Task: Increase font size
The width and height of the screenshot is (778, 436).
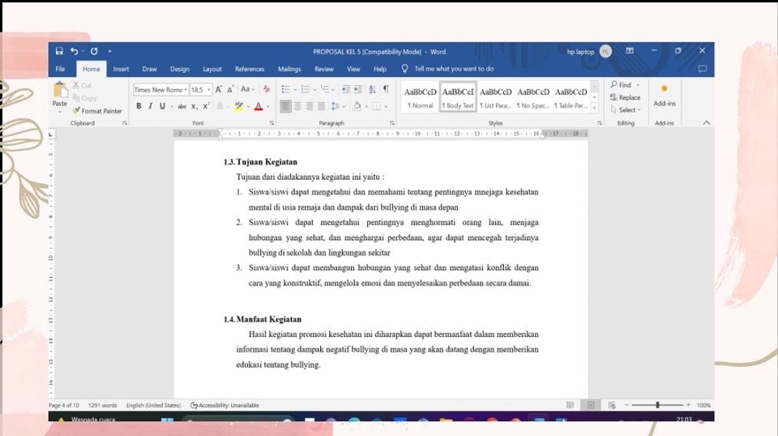Action: coord(218,90)
